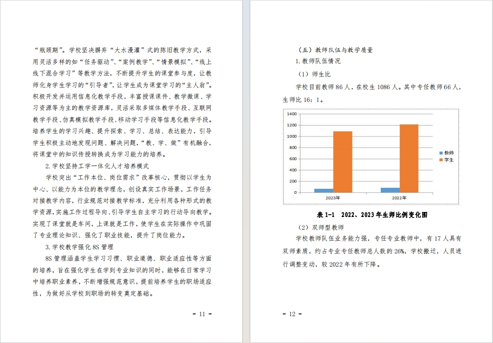Click the blue teacher bar for 2022年
The width and height of the screenshot is (493, 343).
click(x=390, y=190)
